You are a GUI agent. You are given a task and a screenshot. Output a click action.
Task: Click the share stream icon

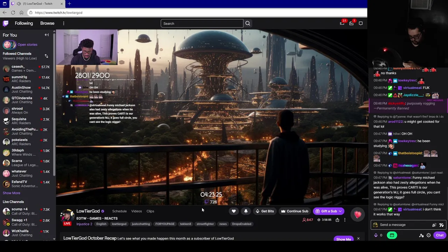point(337,220)
